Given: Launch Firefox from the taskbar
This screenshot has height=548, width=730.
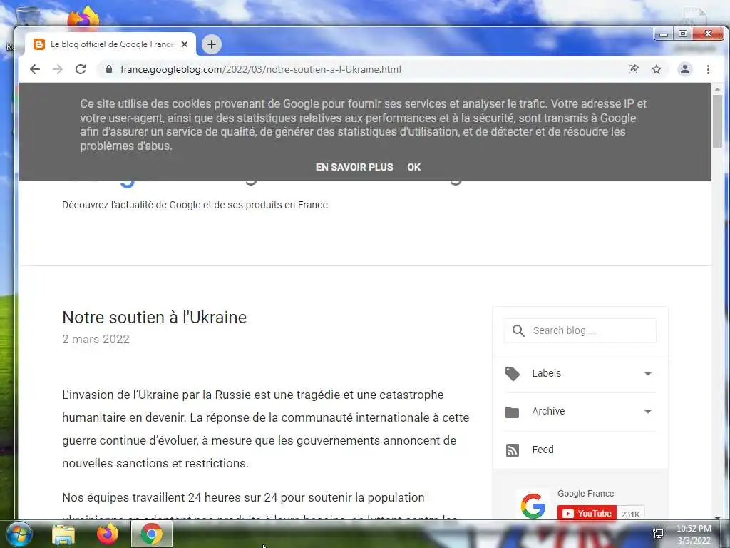Looking at the screenshot, I should coord(108,534).
